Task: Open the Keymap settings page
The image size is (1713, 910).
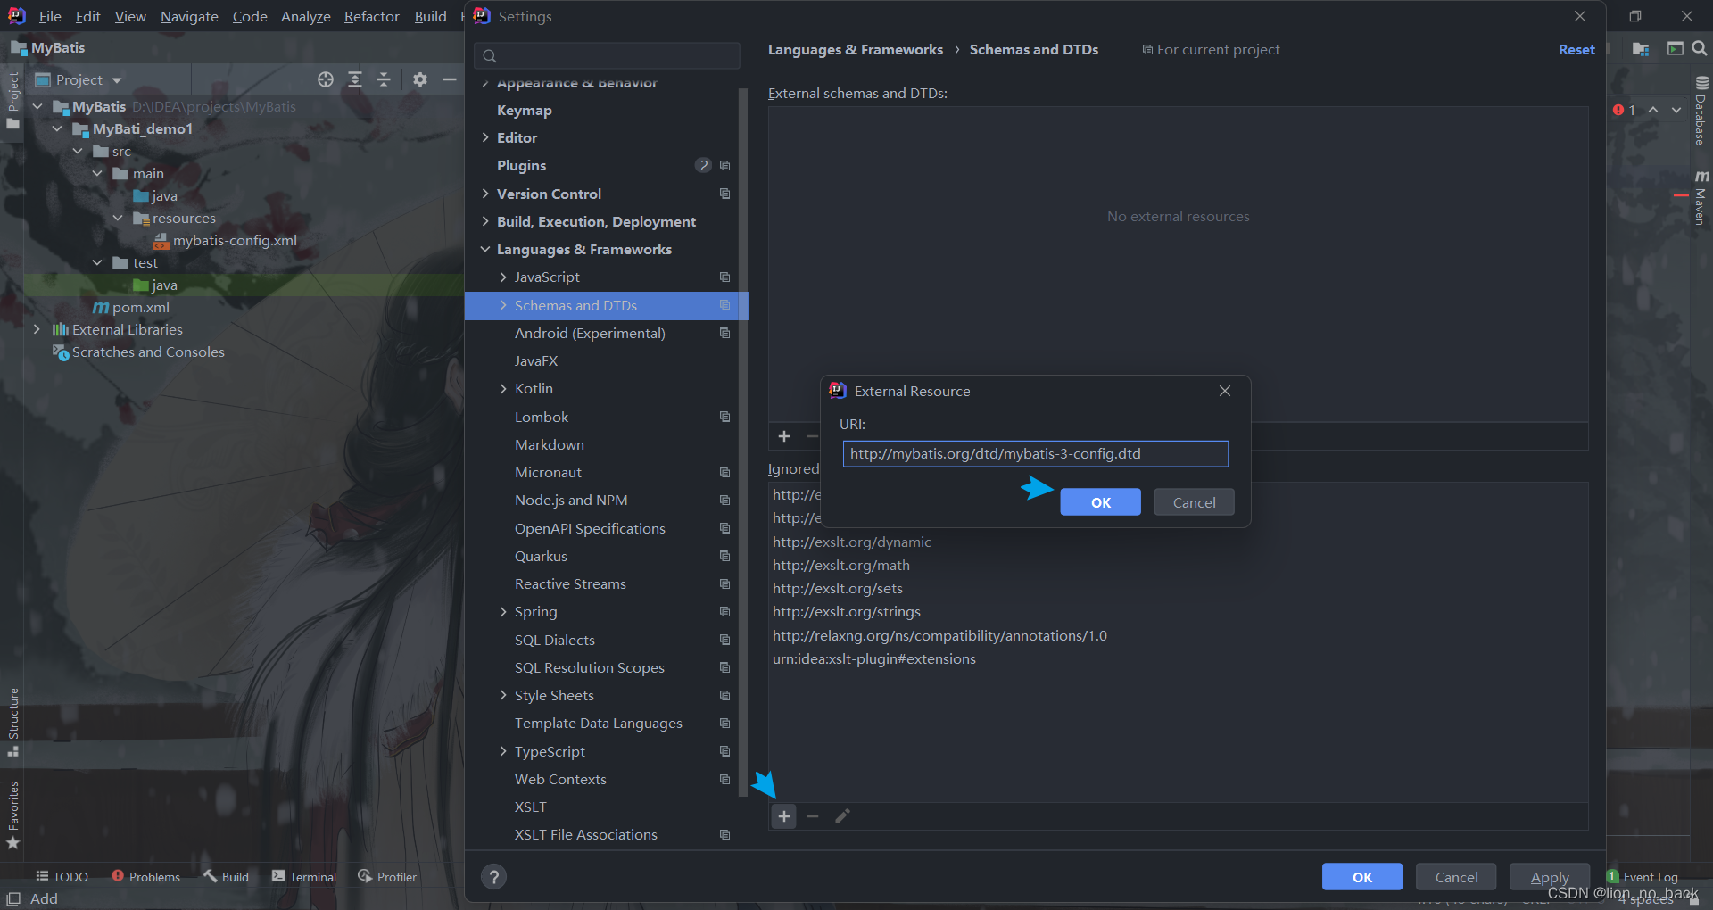Action: point(525,110)
